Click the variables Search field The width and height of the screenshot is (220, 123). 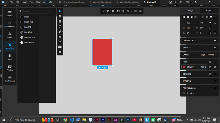pos(34,11)
